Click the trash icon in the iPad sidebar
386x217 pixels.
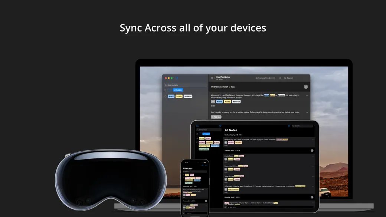pyautogui.click(x=197, y=134)
